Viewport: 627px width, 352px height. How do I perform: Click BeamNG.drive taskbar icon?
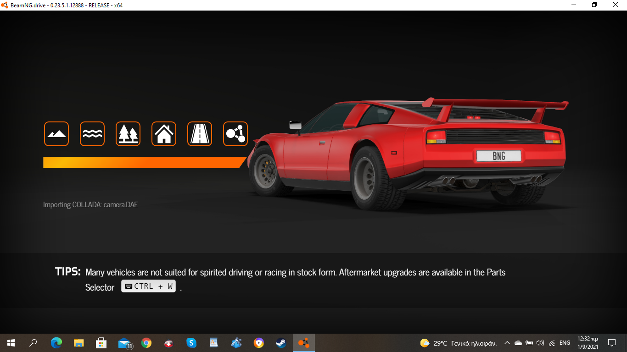click(304, 342)
